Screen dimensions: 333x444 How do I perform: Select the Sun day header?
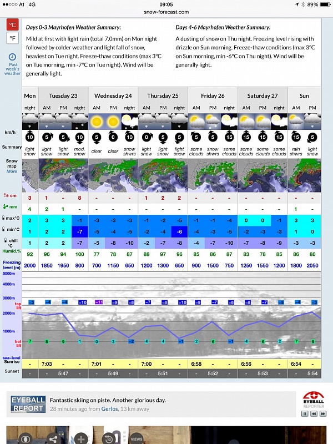304,95
